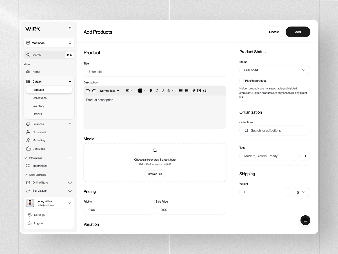Image resolution: width=338 pixels, height=254 pixels.
Task: Enable the Hide this product checkbox
Action: (241, 80)
